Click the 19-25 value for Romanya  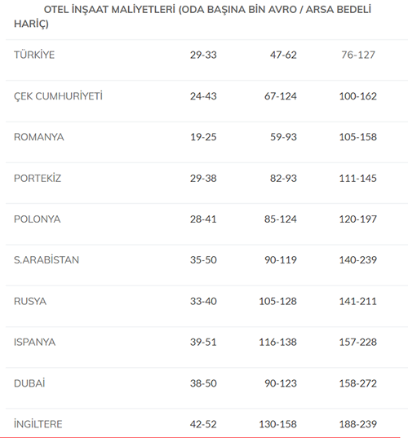pyautogui.click(x=203, y=137)
